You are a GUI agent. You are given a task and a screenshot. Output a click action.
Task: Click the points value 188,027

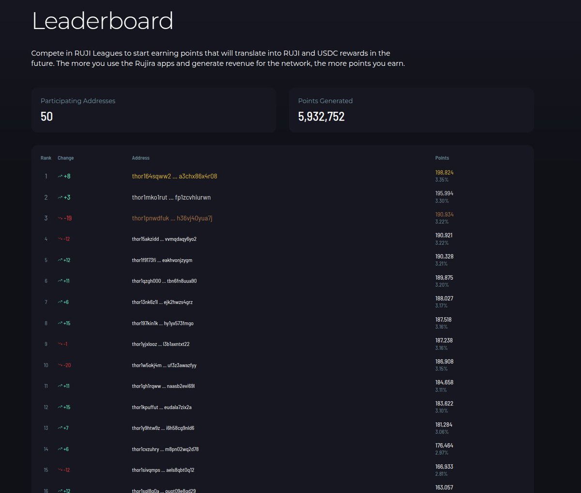[444, 299]
